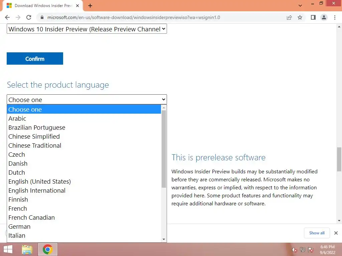The width and height of the screenshot is (342, 256).
Task: Open the Chrome profile avatar menu
Action: point(324,17)
